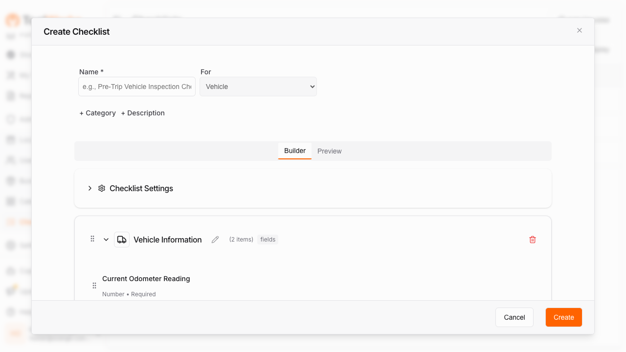Switch to the Preview tab
The width and height of the screenshot is (626, 352).
tap(329, 151)
